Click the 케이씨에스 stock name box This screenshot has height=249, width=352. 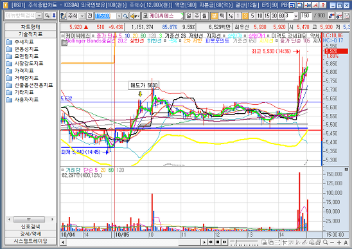click(163, 16)
